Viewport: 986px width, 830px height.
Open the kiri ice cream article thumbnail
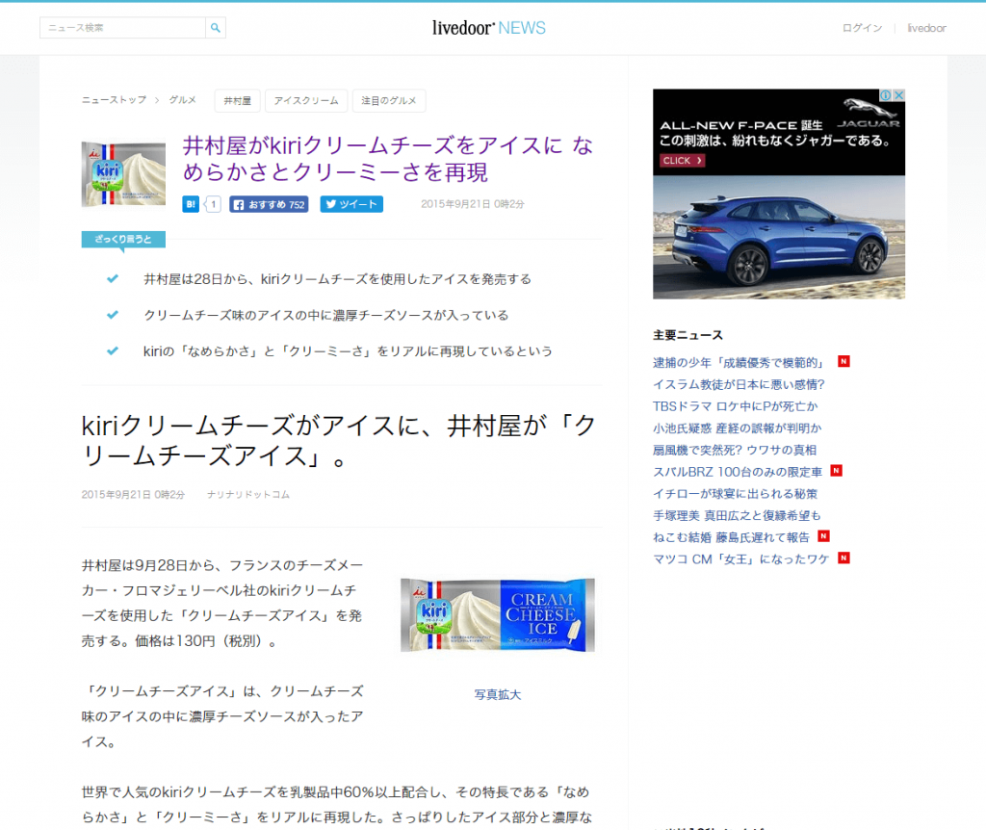pyautogui.click(x=123, y=174)
